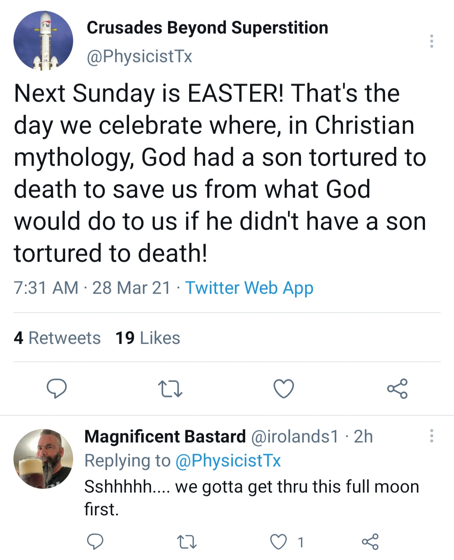454x560 pixels.
Task: Open Crusades Beyond Superstition profile picture
Action: 43,41
